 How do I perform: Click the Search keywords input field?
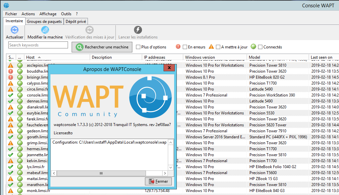click(38, 45)
